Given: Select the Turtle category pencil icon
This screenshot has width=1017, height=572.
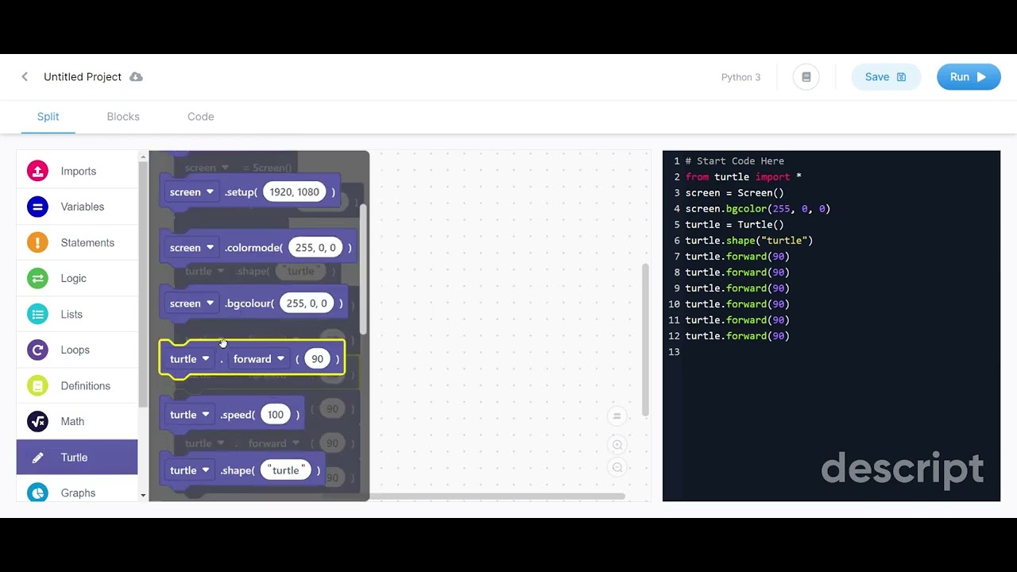Looking at the screenshot, I should click(x=37, y=458).
